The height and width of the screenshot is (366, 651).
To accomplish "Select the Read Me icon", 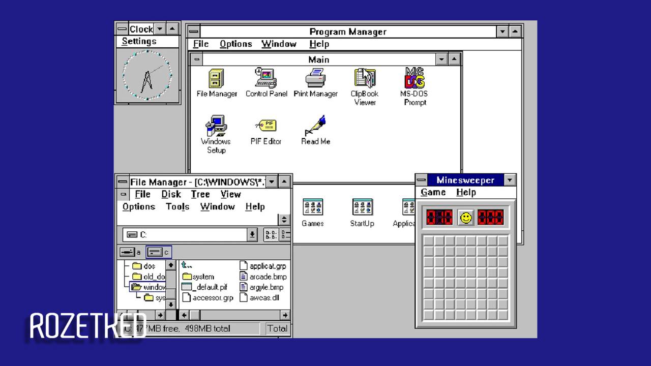I will click(x=315, y=131).
